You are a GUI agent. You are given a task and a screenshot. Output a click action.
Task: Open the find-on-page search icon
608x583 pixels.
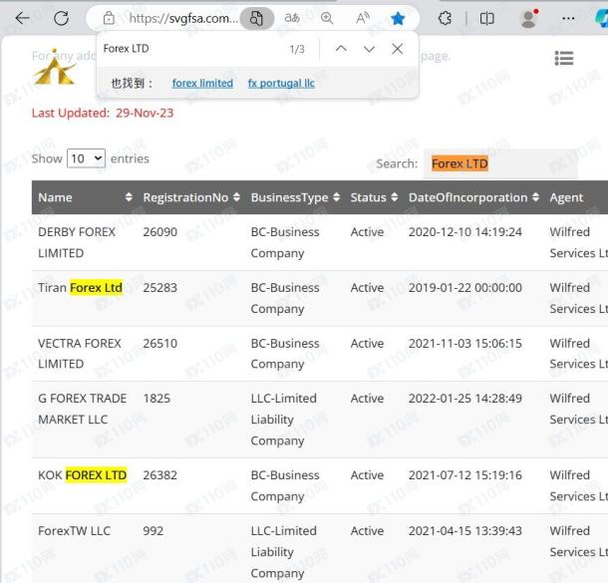click(x=257, y=18)
